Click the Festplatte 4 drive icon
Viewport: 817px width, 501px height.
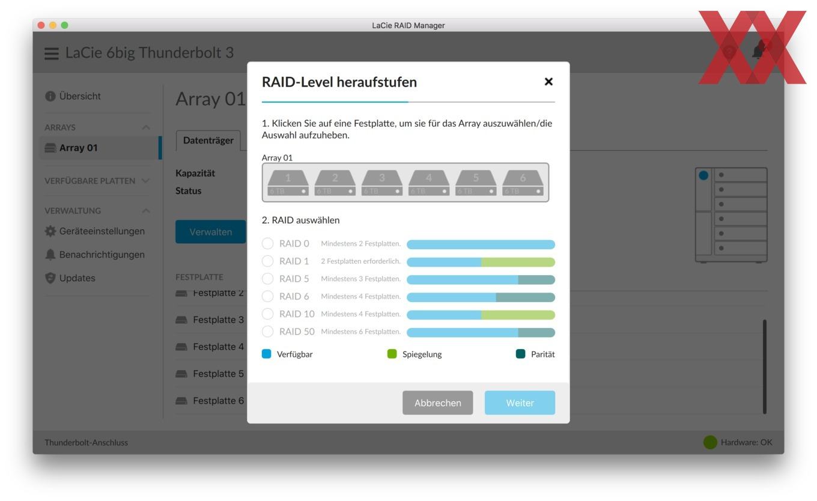point(181,347)
